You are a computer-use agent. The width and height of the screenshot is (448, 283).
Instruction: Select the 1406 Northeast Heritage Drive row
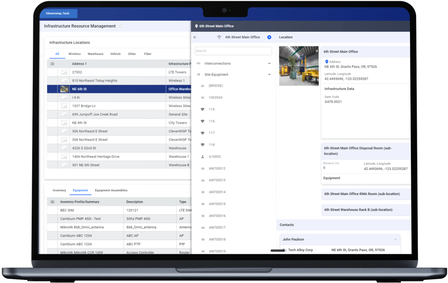(119, 156)
